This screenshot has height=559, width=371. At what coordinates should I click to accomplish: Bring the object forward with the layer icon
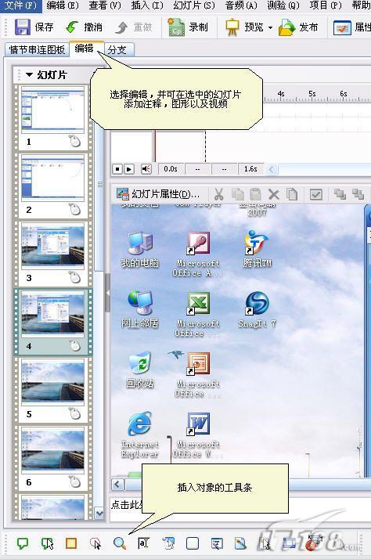[x=340, y=194]
